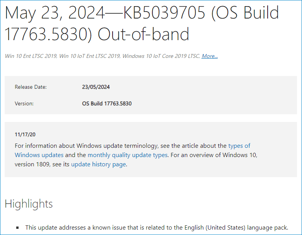Click the Win 10 IoT Ent LTSC 2019 text
The width and height of the screenshot is (302, 235).
click(x=88, y=56)
